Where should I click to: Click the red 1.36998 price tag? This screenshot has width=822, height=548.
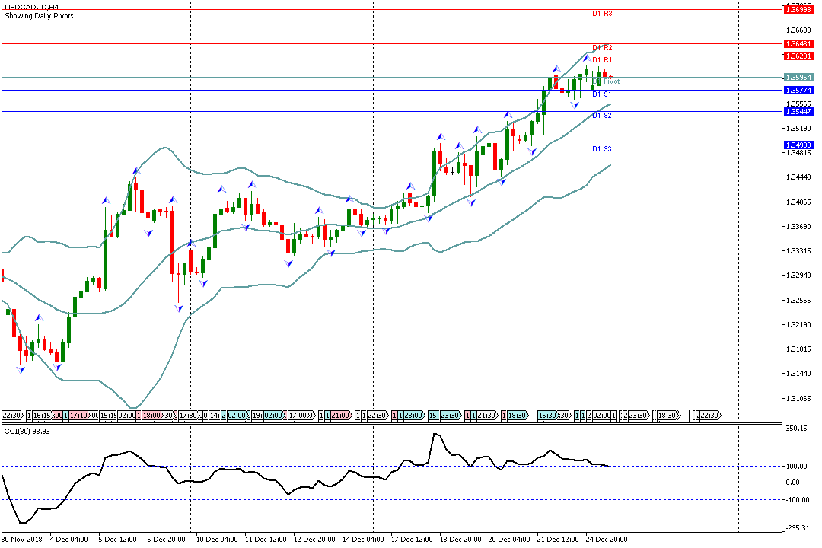(x=798, y=9)
